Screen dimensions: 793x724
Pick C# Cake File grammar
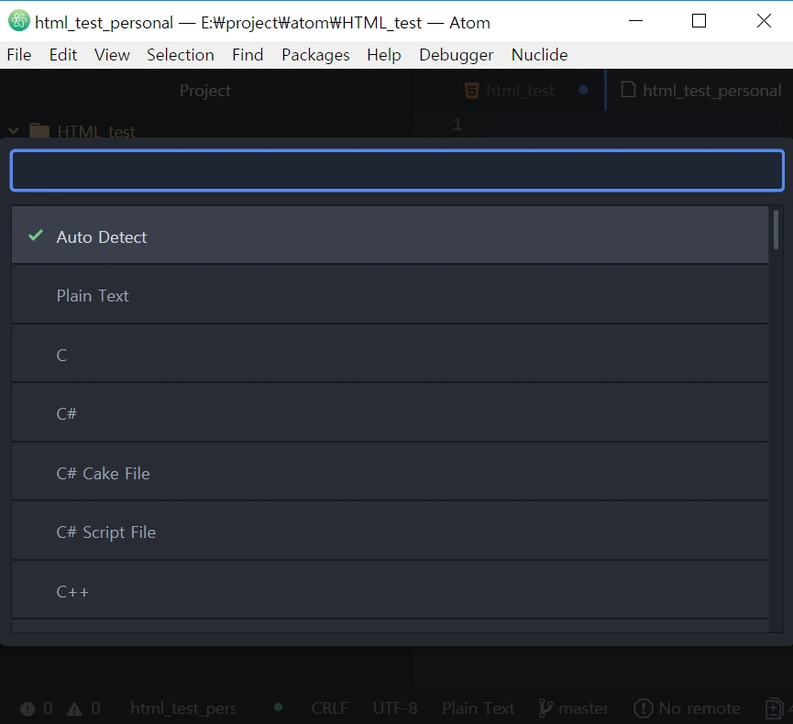tap(390, 472)
